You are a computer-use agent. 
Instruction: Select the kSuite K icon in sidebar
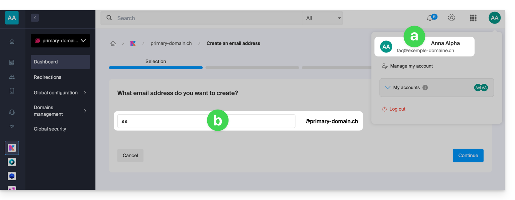tap(12, 148)
